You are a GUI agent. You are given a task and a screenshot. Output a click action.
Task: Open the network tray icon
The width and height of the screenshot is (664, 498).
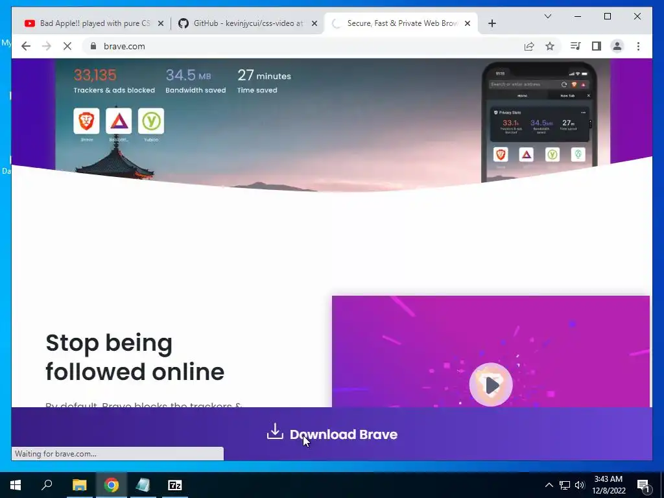tap(565, 485)
